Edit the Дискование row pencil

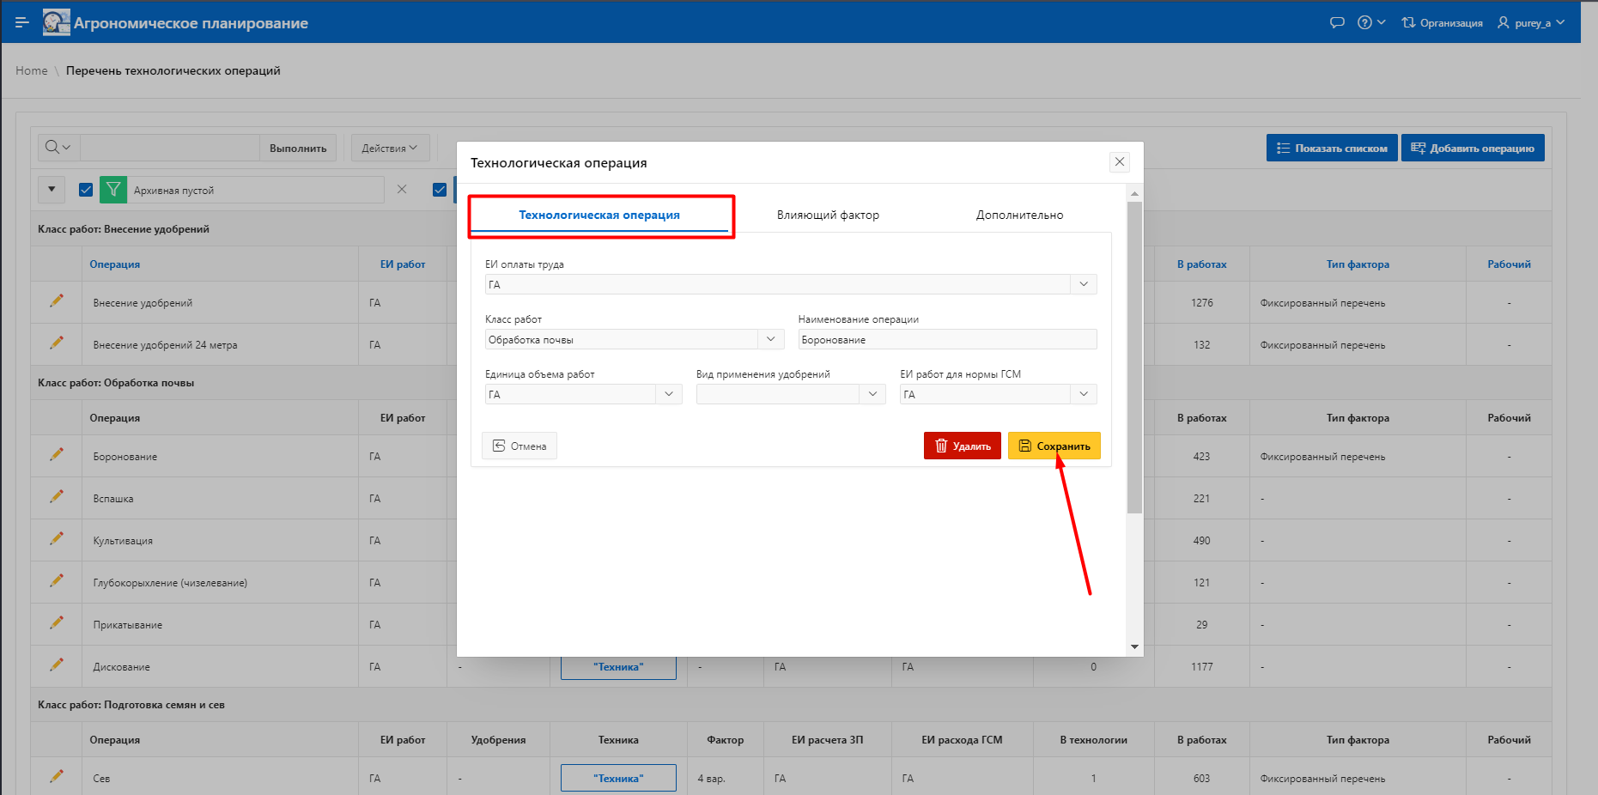tap(57, 665)
